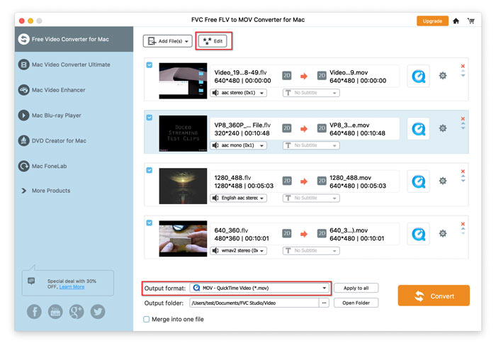This screenshot has height=348, width=496.
Task: Open wmav2 stereo audio track dropdown
Action: tap(239, 251)
